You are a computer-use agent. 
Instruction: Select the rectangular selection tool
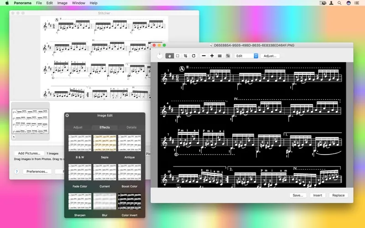(177, 56)
